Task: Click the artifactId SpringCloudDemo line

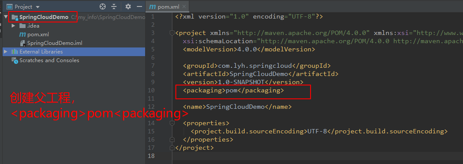Action: [x=260, y=74]
